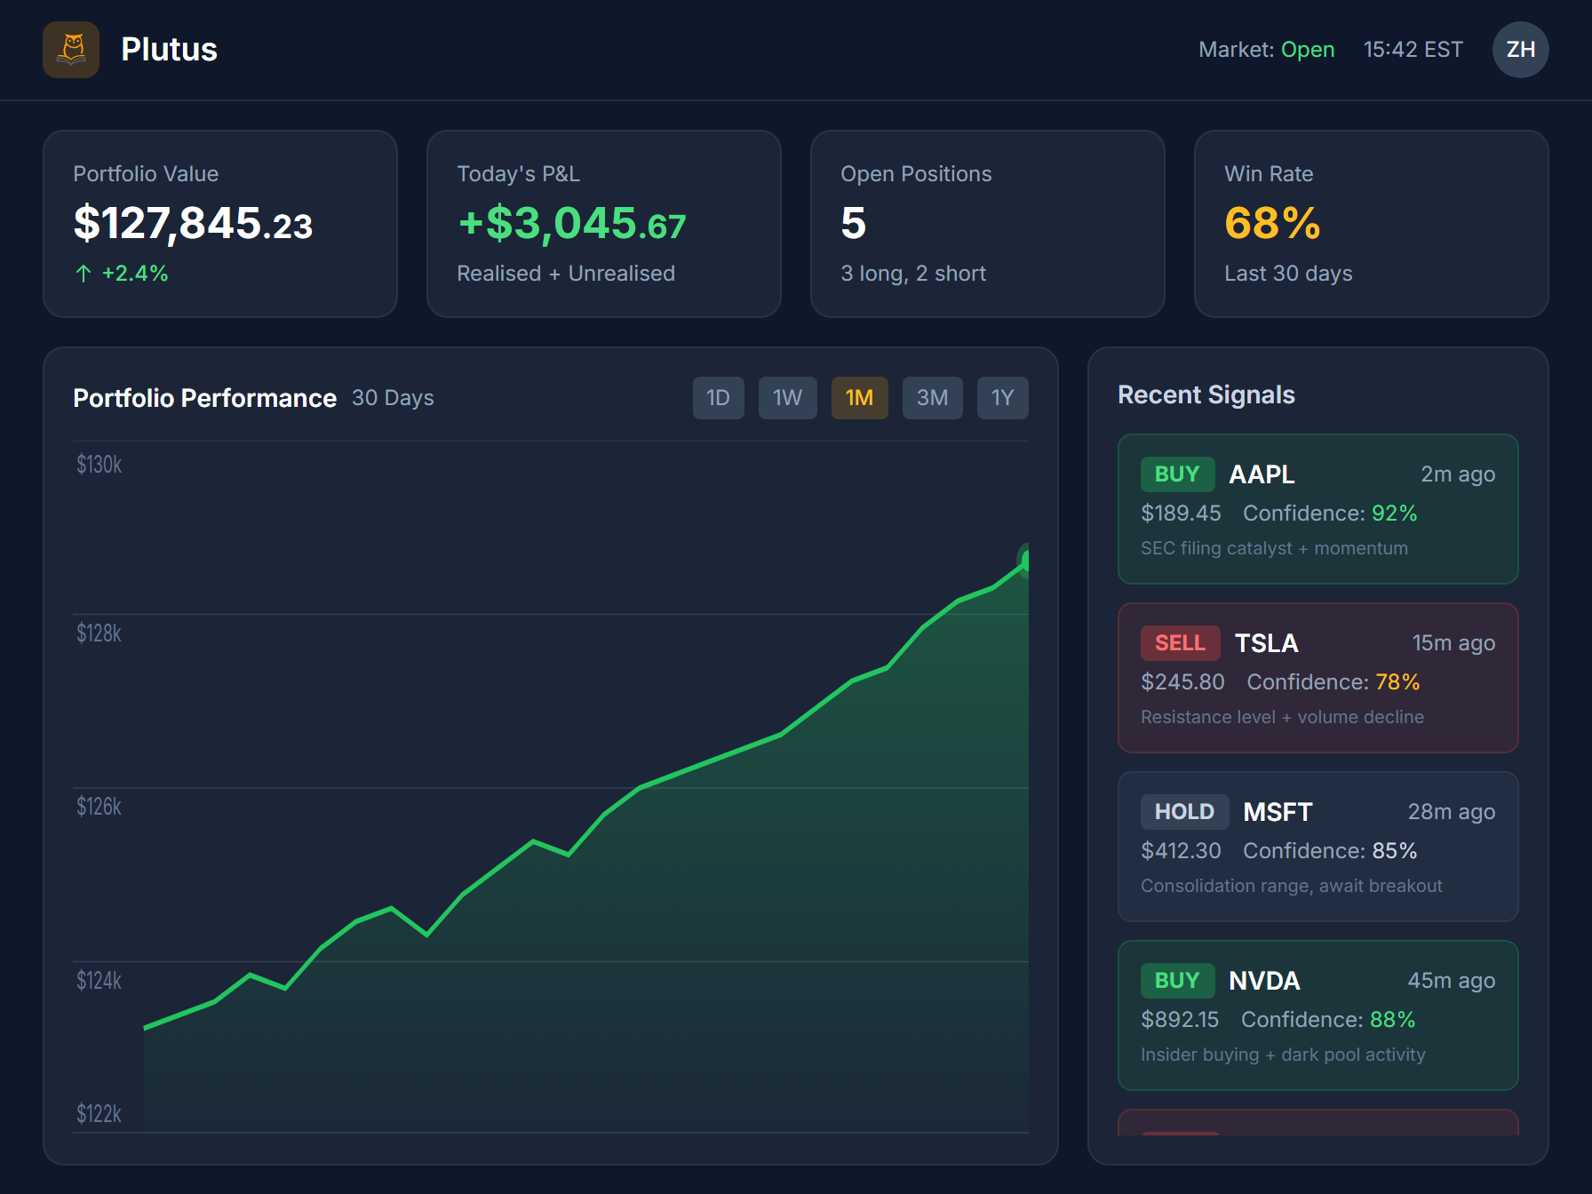This screenshot has width=1592, height=1194.
Task: Click the HOLD badge for MSFT
Action: pos(1184,811)
